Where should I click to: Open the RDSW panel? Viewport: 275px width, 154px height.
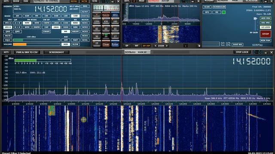16,1
